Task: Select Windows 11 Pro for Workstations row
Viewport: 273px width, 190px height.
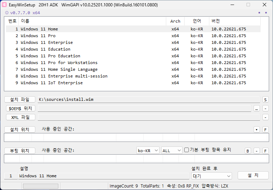Action: point(133,63)
